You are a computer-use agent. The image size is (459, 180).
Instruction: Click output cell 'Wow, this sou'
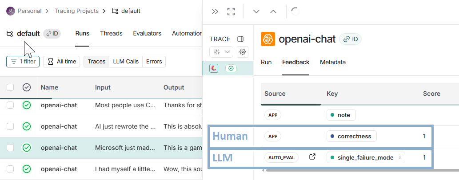coord(183,169)
